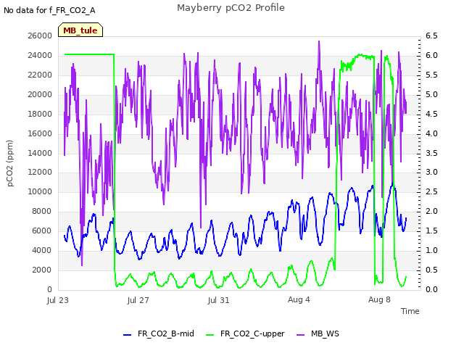
Task: Click the Aug 4 x-axis label
Action: pos(299,299)
